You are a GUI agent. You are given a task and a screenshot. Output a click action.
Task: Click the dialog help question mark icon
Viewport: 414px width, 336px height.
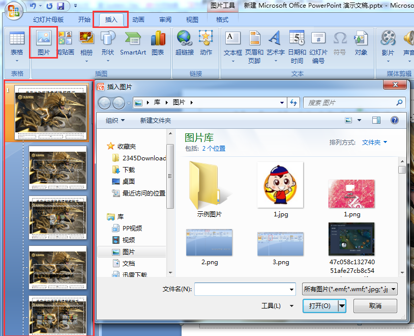coord(394,120)
